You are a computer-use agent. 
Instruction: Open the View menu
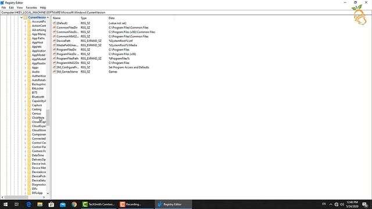click(20, 8)
